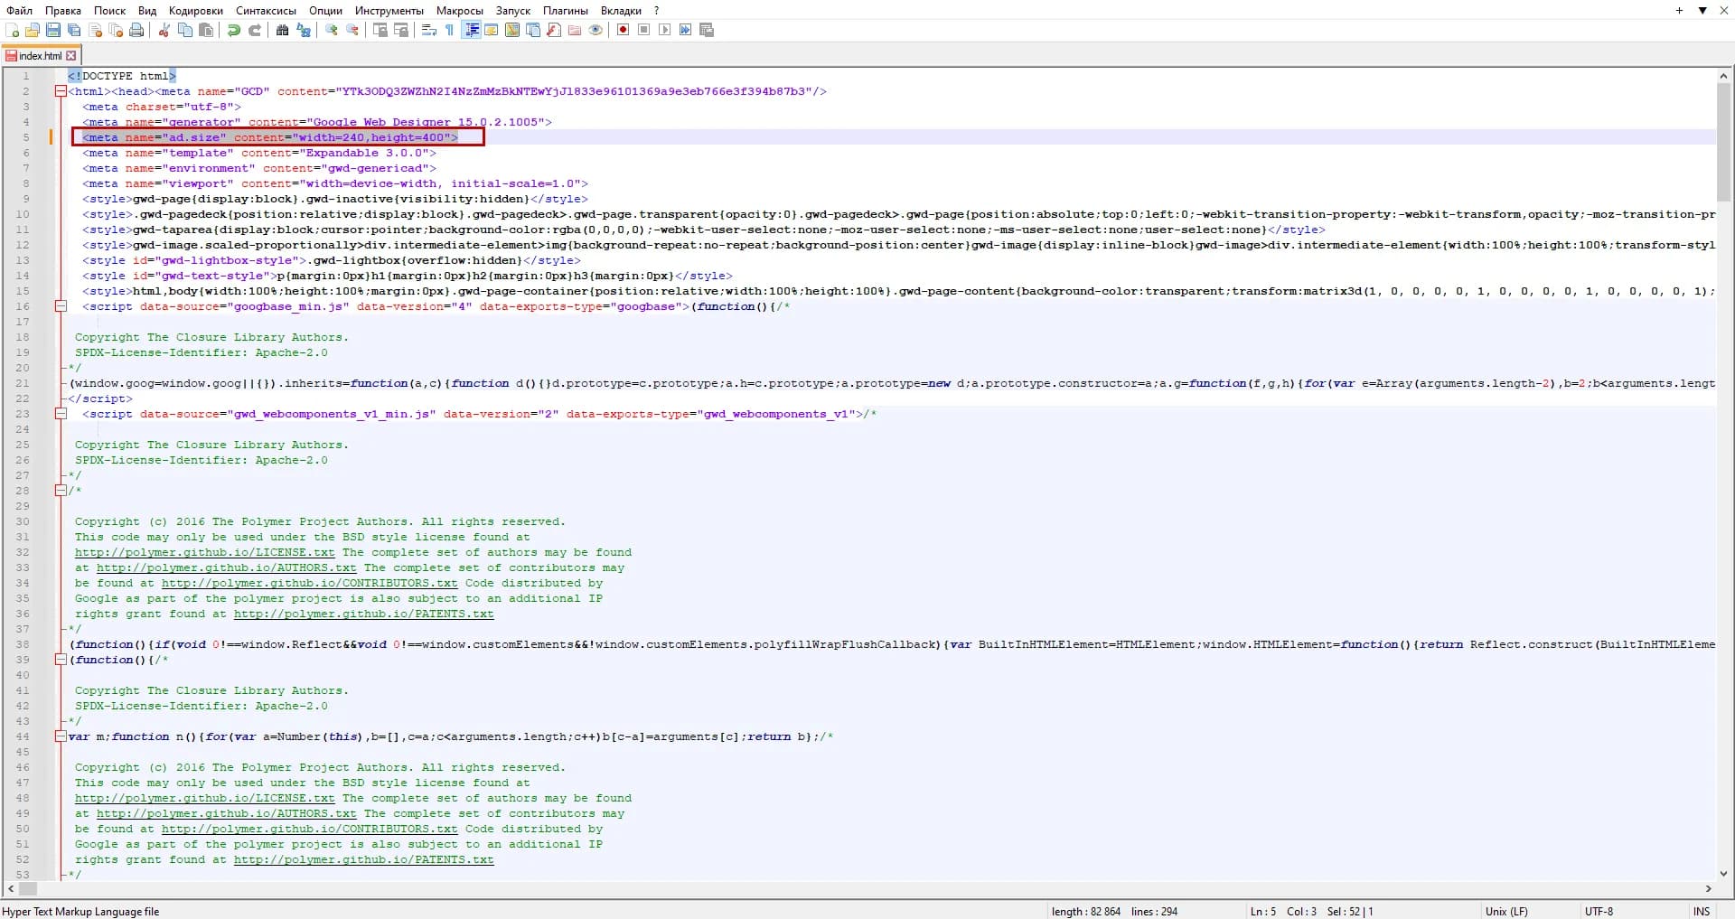Open the CONTRIBUTORS.txt link on line 34
1735x919 pixels.
[310, 583]
